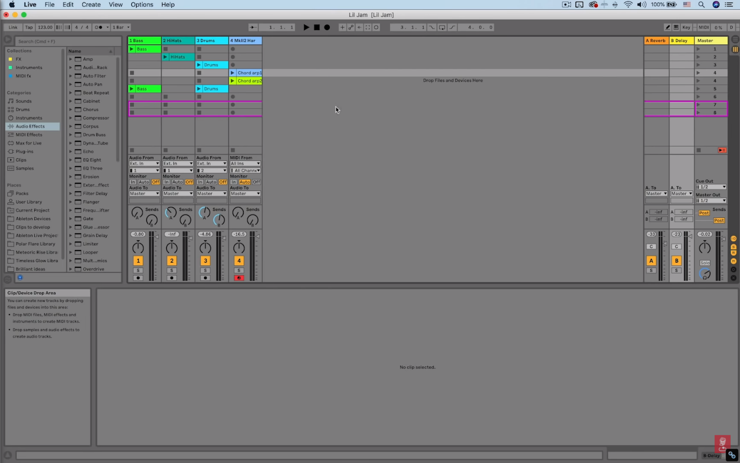
Task: Switch to Arrangement View icon
Action: (735, 39)
